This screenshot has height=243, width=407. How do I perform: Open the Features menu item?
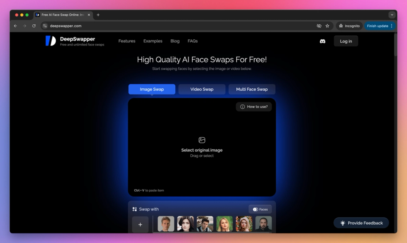[x=127, y=41]
